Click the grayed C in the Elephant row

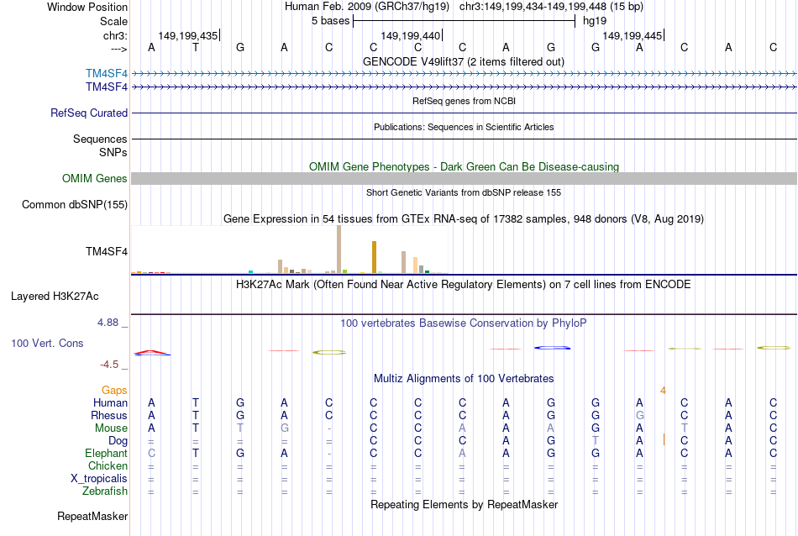pyautogui.click(x=151, y=453)
